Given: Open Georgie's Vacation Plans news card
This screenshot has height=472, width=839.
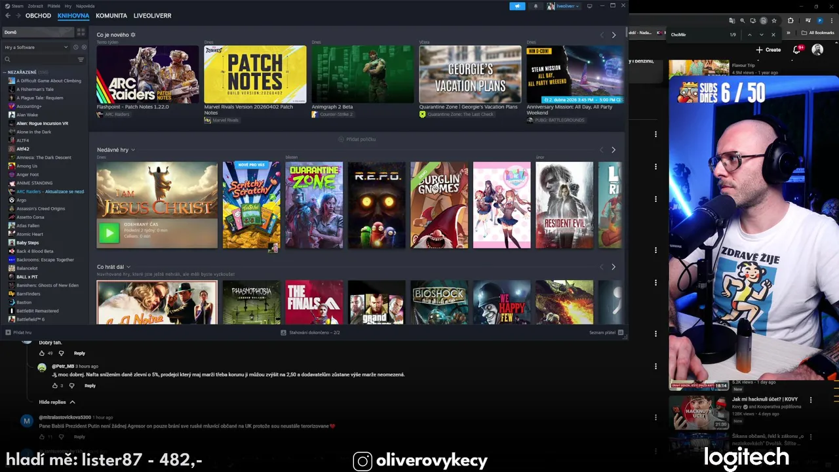Looking at the screenshot, I should pyautogui.click(x=470, y=74).
